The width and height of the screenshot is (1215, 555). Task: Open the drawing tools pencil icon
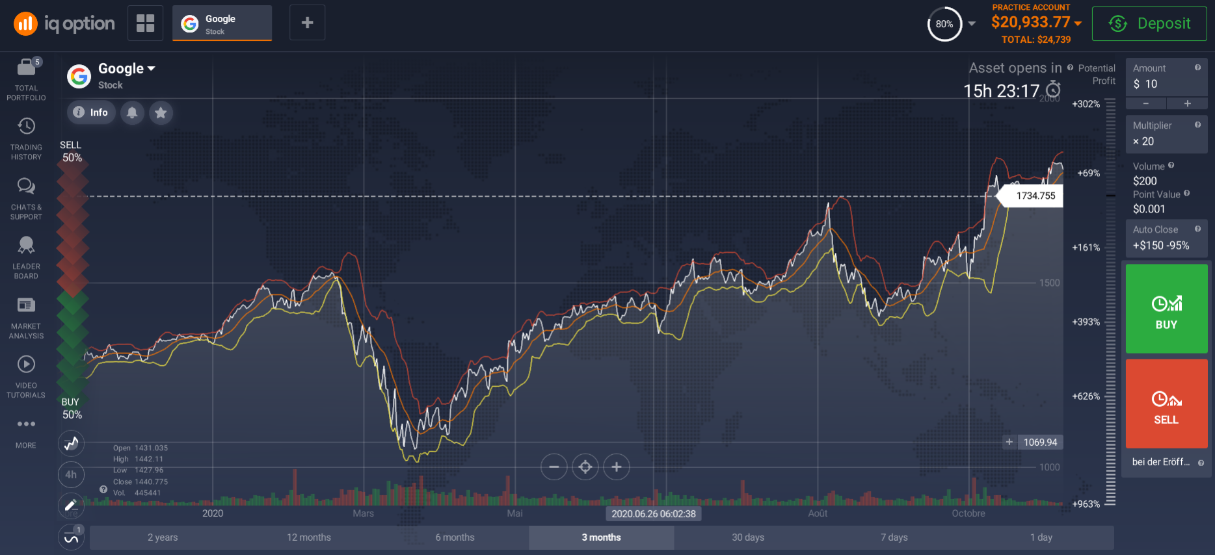click(71, 505)
